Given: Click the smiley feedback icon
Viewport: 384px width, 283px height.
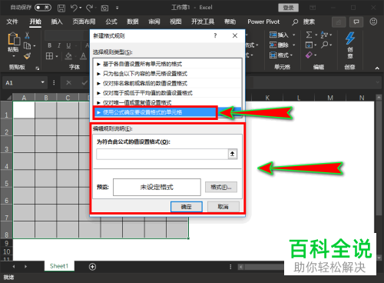Looking at the screenshot, I should click(x=373, y=22).
